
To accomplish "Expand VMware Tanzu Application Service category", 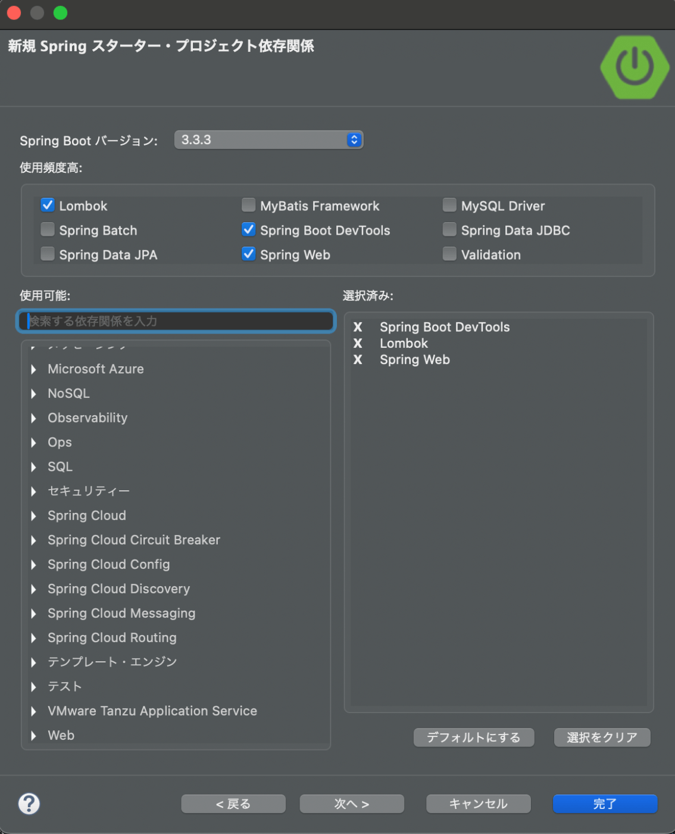I will [x=34, y=711].
